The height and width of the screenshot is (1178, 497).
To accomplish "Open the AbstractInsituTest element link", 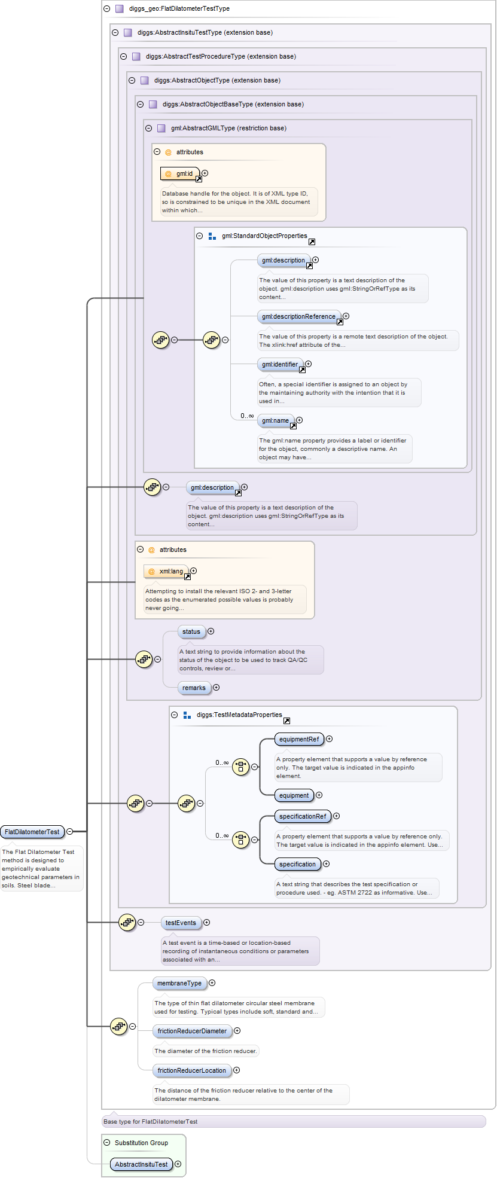I will click(141, 1164).
